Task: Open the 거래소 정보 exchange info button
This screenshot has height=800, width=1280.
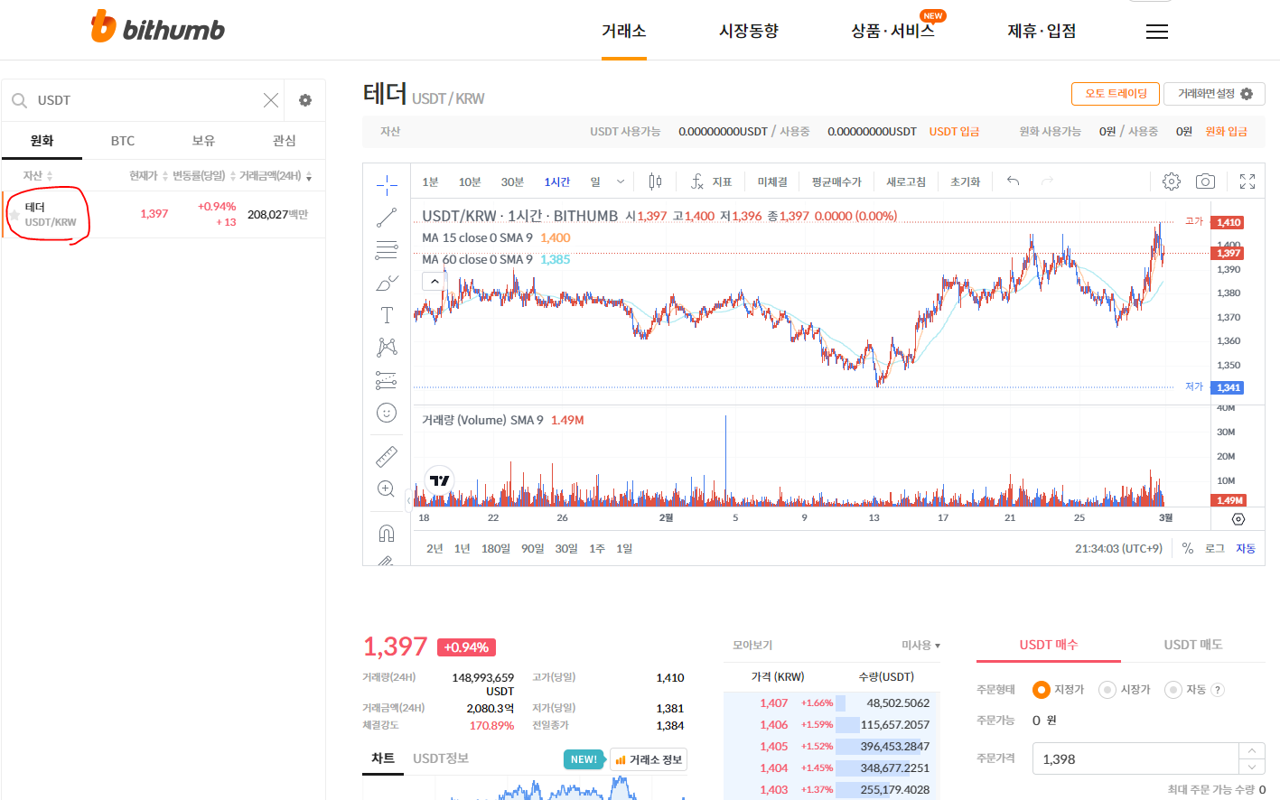Action: [x=649, y=760]
